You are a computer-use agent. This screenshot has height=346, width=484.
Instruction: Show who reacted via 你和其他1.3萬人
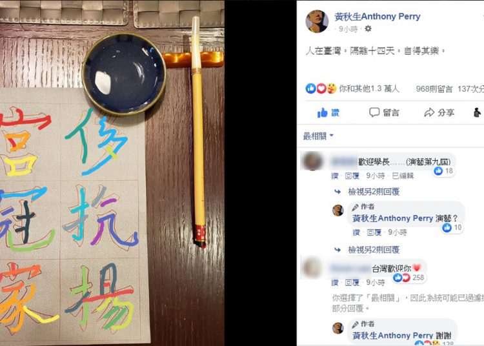(369, 89)
